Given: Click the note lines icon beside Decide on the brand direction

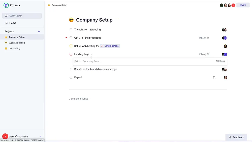Looking at the screenshot, I should point(71,69).
